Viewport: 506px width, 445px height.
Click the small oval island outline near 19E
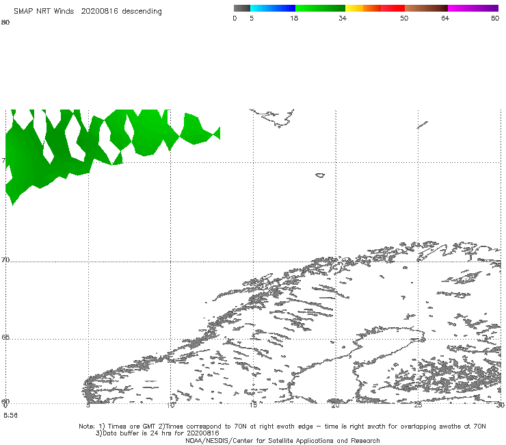pos(320,175)
